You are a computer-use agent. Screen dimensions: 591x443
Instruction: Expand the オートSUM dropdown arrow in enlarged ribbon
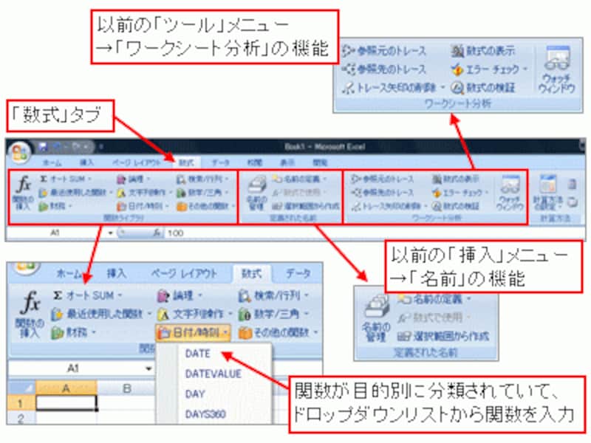click(120, 296)
